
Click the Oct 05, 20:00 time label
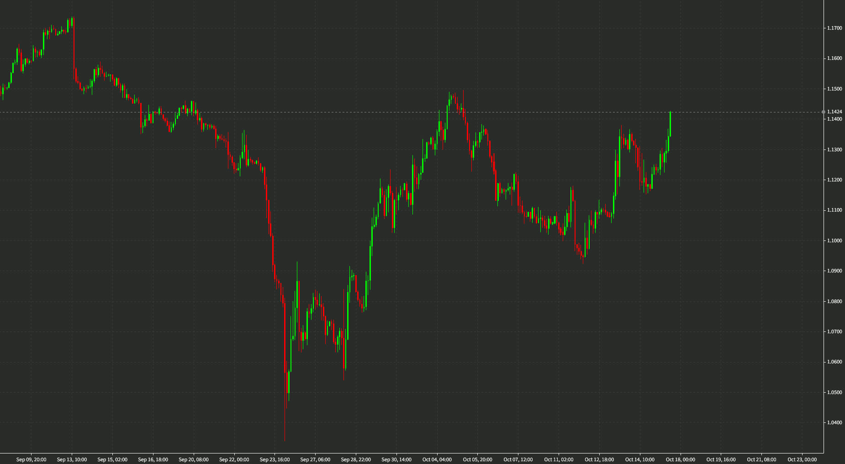[x=478, y=459]
